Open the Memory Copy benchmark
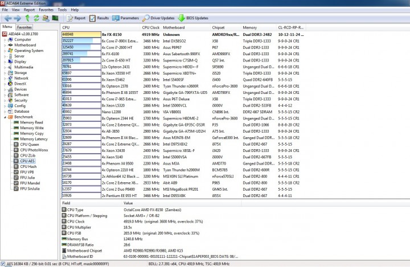 32,133
